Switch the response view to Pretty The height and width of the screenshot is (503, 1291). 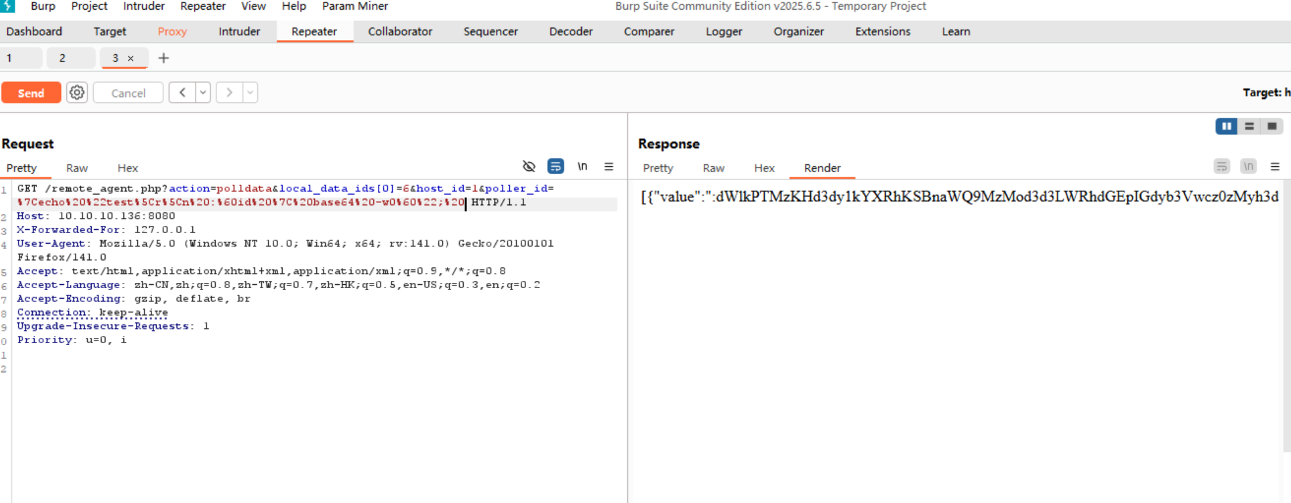click(x=658, y=168)
